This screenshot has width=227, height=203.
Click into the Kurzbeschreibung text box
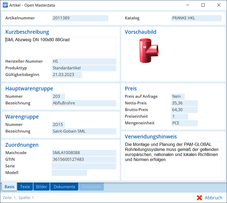click(61, 47)
